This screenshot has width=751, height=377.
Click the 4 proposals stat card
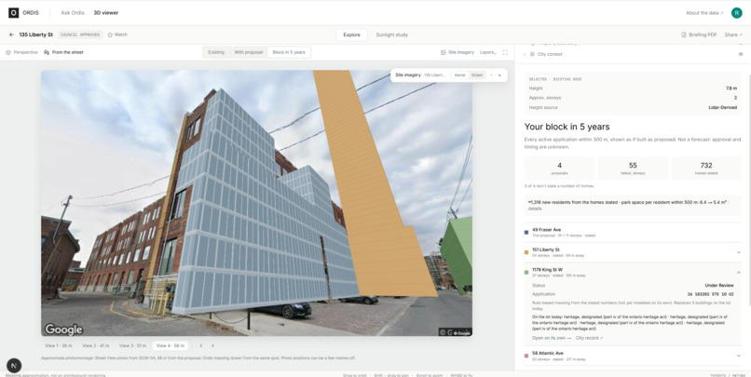coord(559,168)
